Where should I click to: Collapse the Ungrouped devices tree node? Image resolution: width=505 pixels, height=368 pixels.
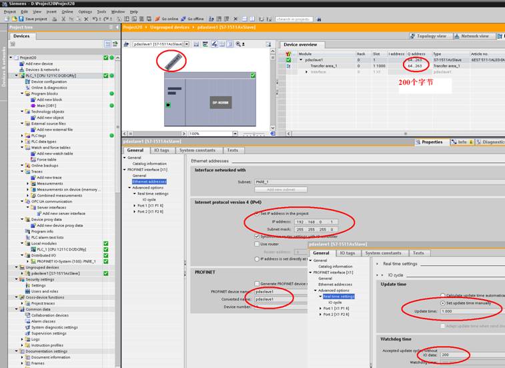click(17, 267)
